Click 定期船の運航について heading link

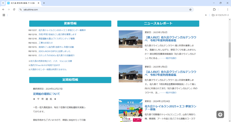[46, 94]
